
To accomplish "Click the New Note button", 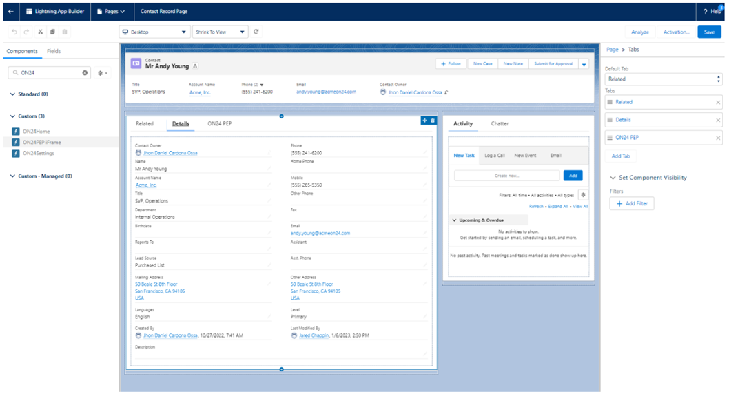I will [x=513, y=64].
